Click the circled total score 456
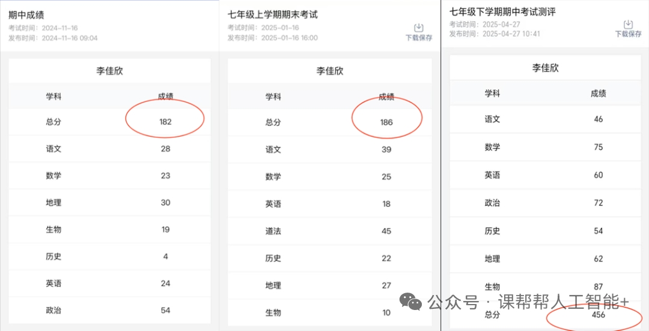The height and width of the screenshot is (331, 649). [x=598, y=315]
